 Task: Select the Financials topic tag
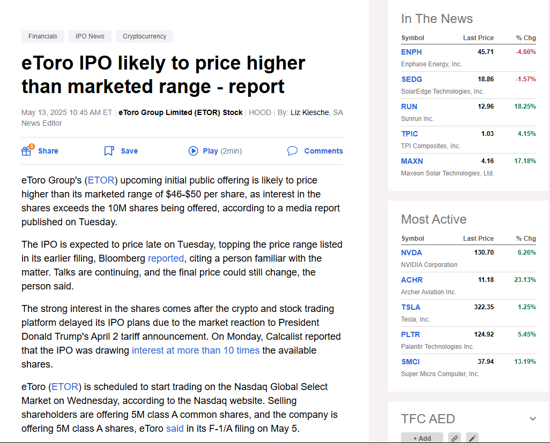click(x=42, y=36)
